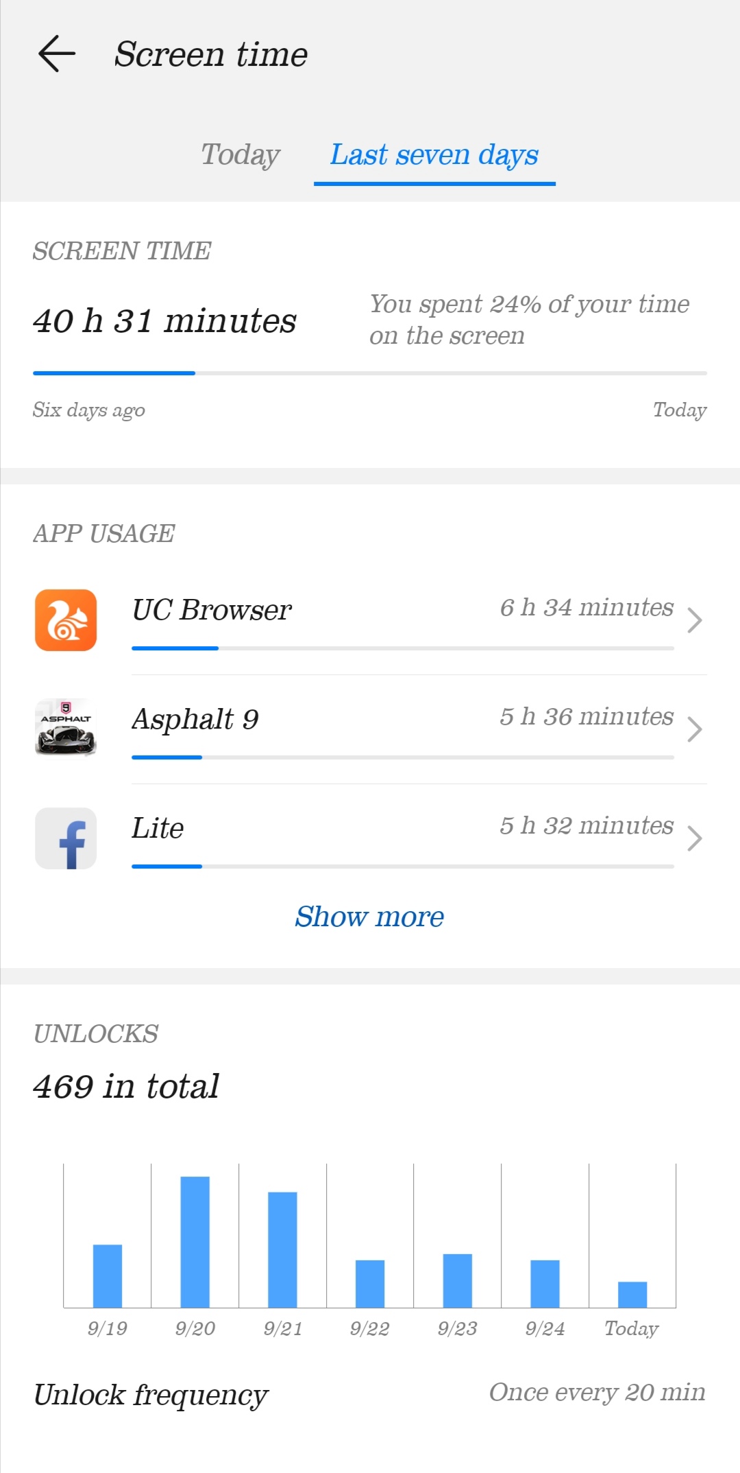Image resolution: width=740 pixels, height=1473 pixels.
Task: Click the Unlock frequency row
Action: pos(369,1394)
